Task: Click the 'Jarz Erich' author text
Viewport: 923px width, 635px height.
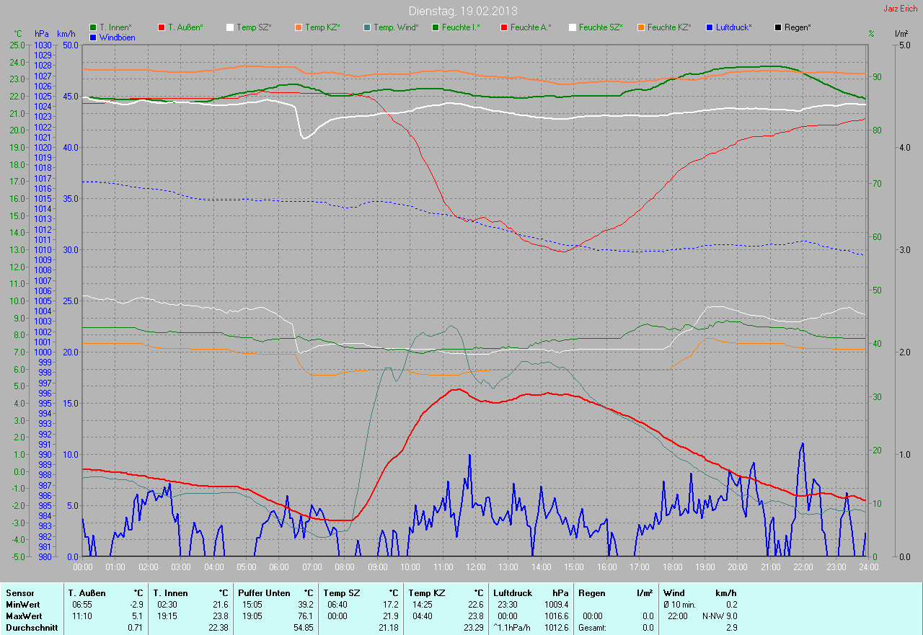Action: click(901, 9)
